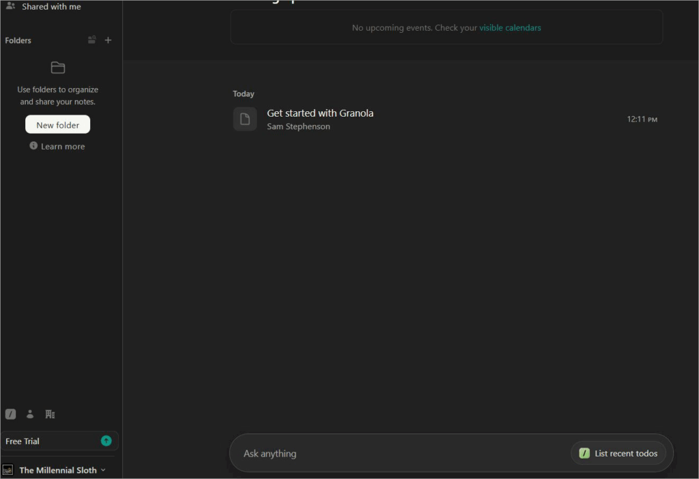This screenshot has width=699, height=479.
Task: Click the List recent todos suggestion
Action: click(x=618, y=454)
